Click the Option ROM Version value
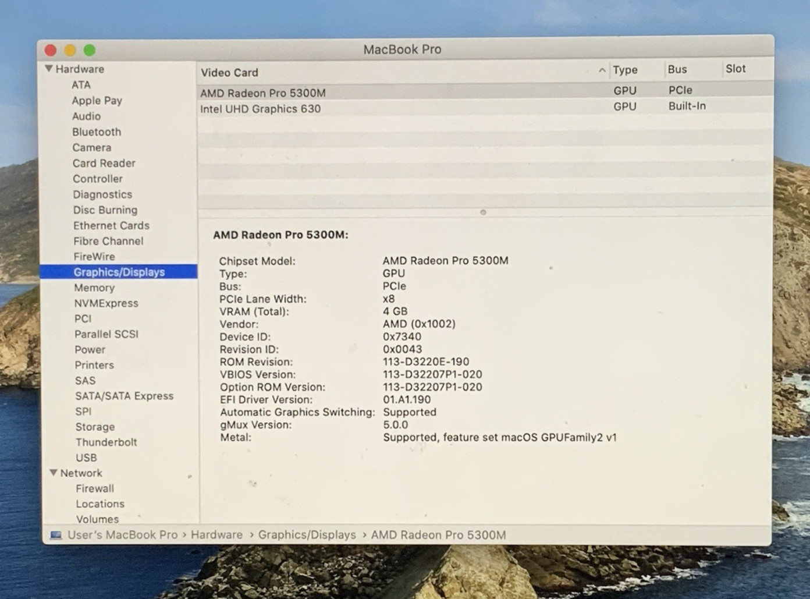The width and height of the screenshot is (810, 599). 432,387
